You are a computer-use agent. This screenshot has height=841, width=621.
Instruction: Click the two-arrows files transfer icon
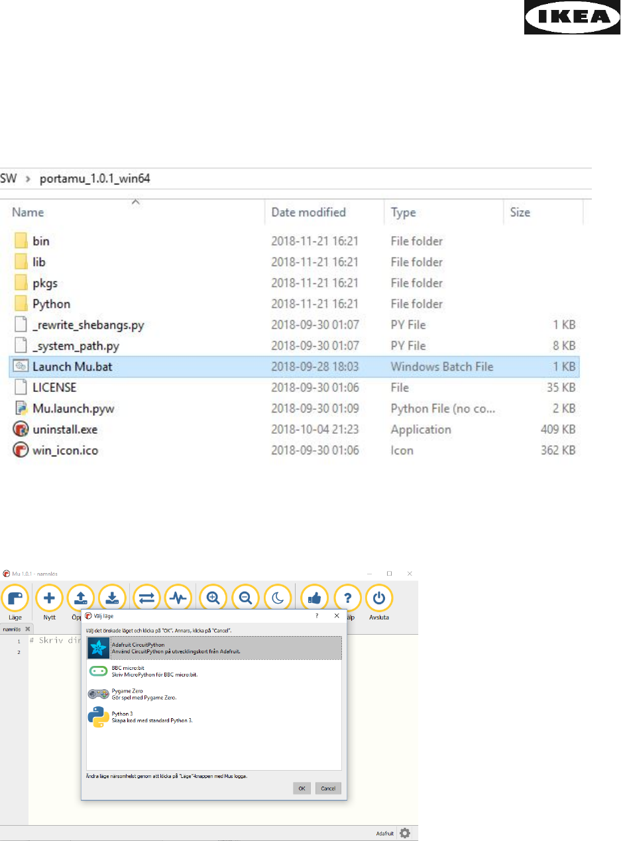tap(146, 598)
